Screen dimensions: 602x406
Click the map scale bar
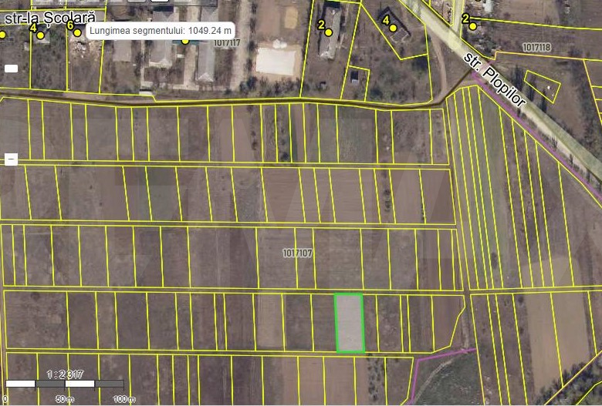point(64,383)
